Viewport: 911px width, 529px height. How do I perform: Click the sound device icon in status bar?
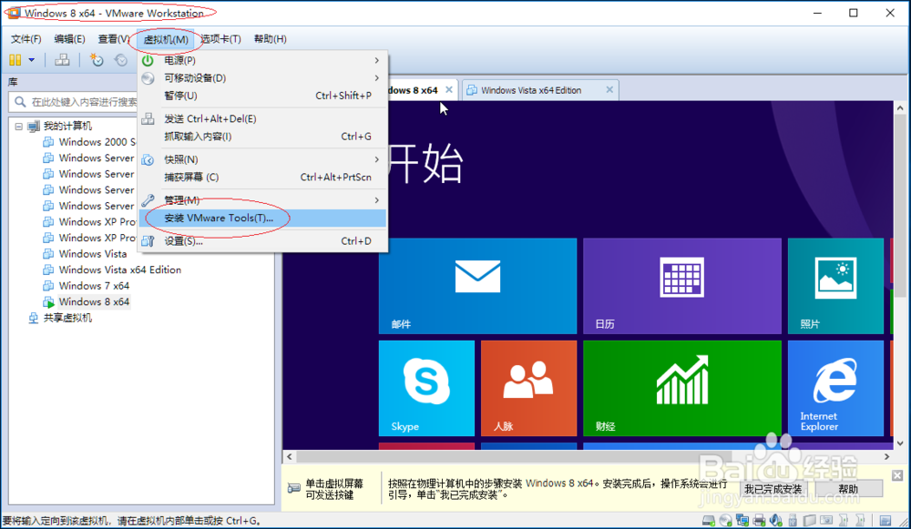[775, 519]
